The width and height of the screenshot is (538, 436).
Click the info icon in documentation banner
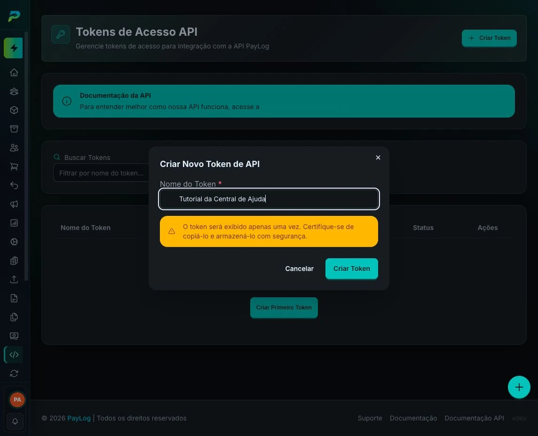coord(67,101)
